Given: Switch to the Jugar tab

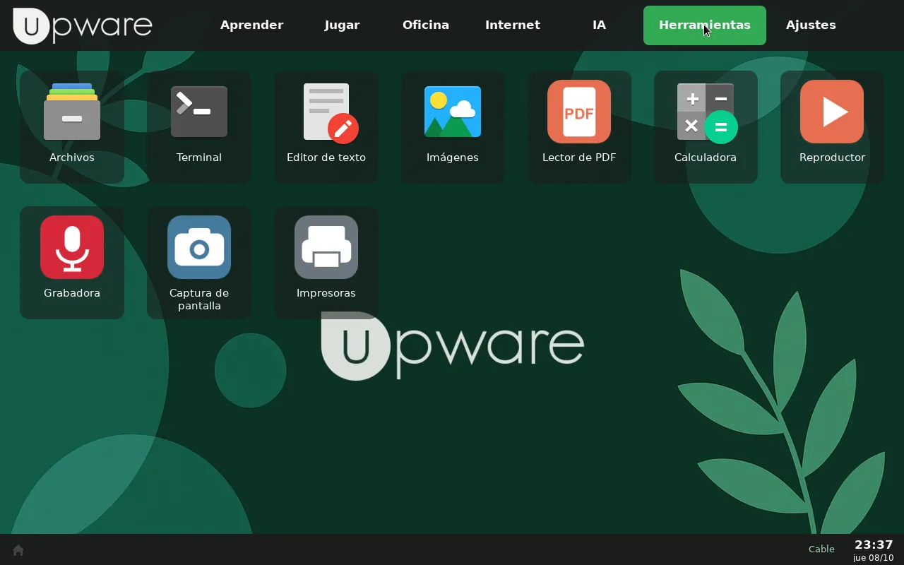Looking at the screenshot, I should 343,25.
